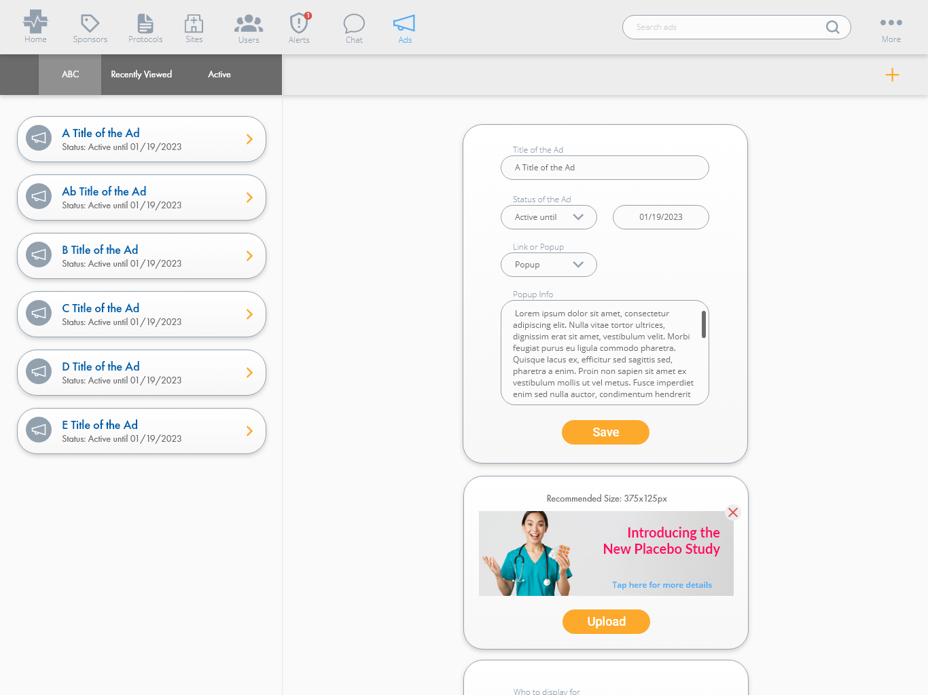Open the Chat bubble icon
928x695 pixels.
coord(354,23)
